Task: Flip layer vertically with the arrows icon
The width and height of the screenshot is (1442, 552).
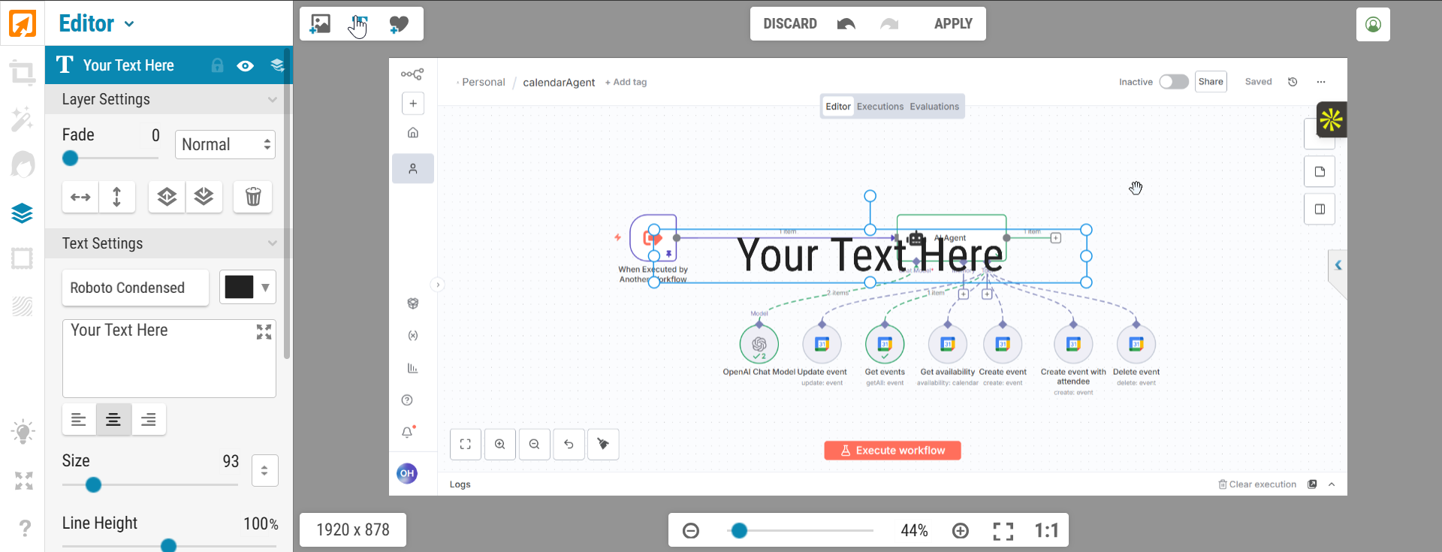Action: pos(116,197)
